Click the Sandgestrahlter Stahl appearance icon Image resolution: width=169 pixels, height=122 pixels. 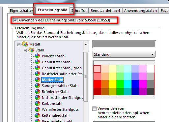(37, 86)
